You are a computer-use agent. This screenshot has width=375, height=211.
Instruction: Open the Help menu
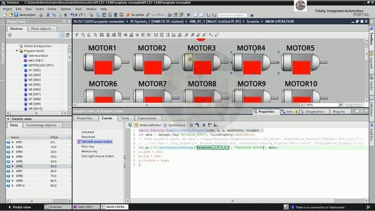[x=104, y=9]
